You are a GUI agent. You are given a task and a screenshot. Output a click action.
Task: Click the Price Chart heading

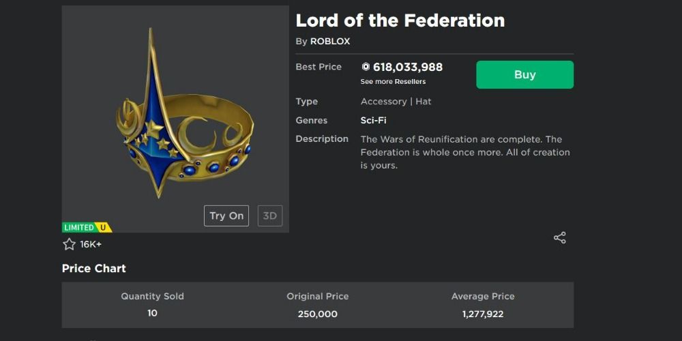tap(94, 268)
